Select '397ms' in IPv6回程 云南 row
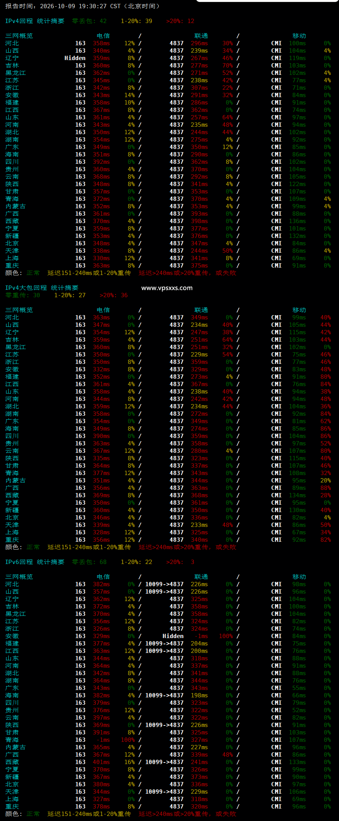 point(101,718)
